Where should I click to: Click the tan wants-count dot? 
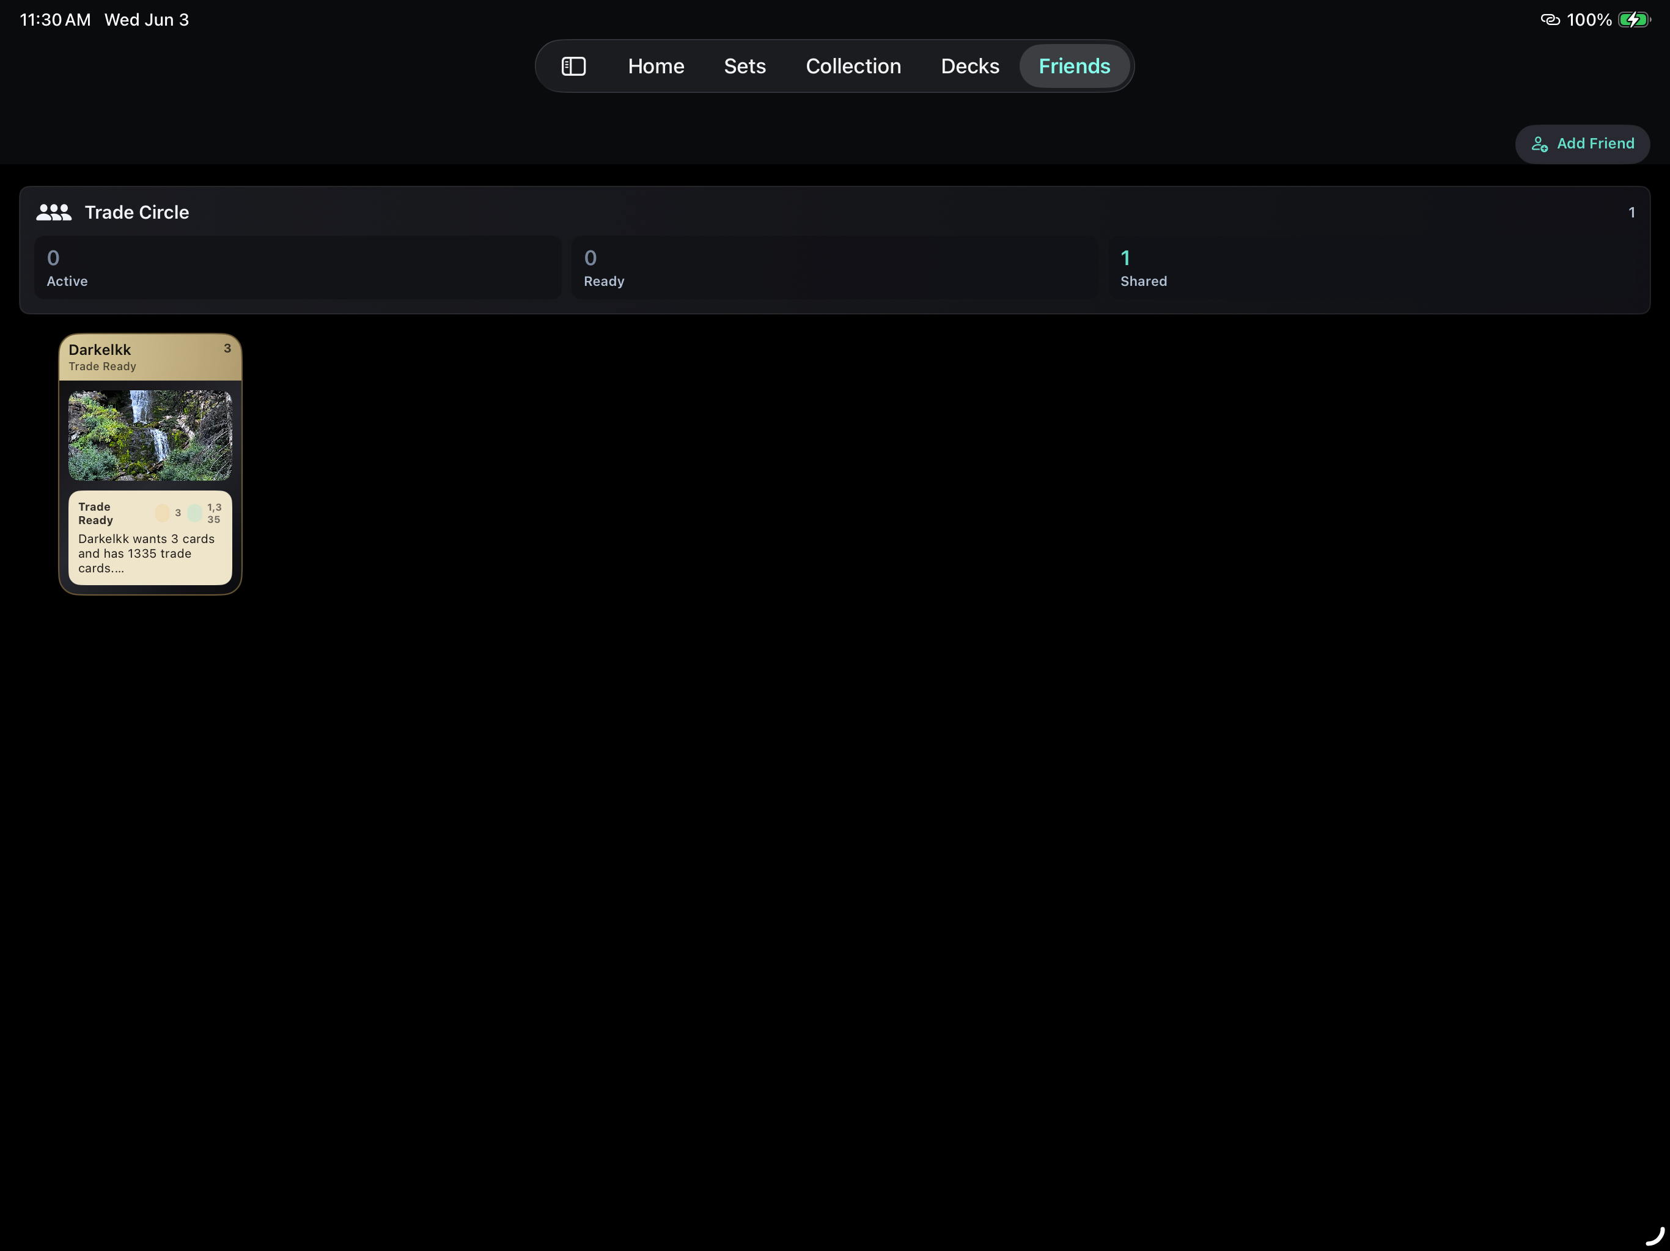click(x=163, y=513)
